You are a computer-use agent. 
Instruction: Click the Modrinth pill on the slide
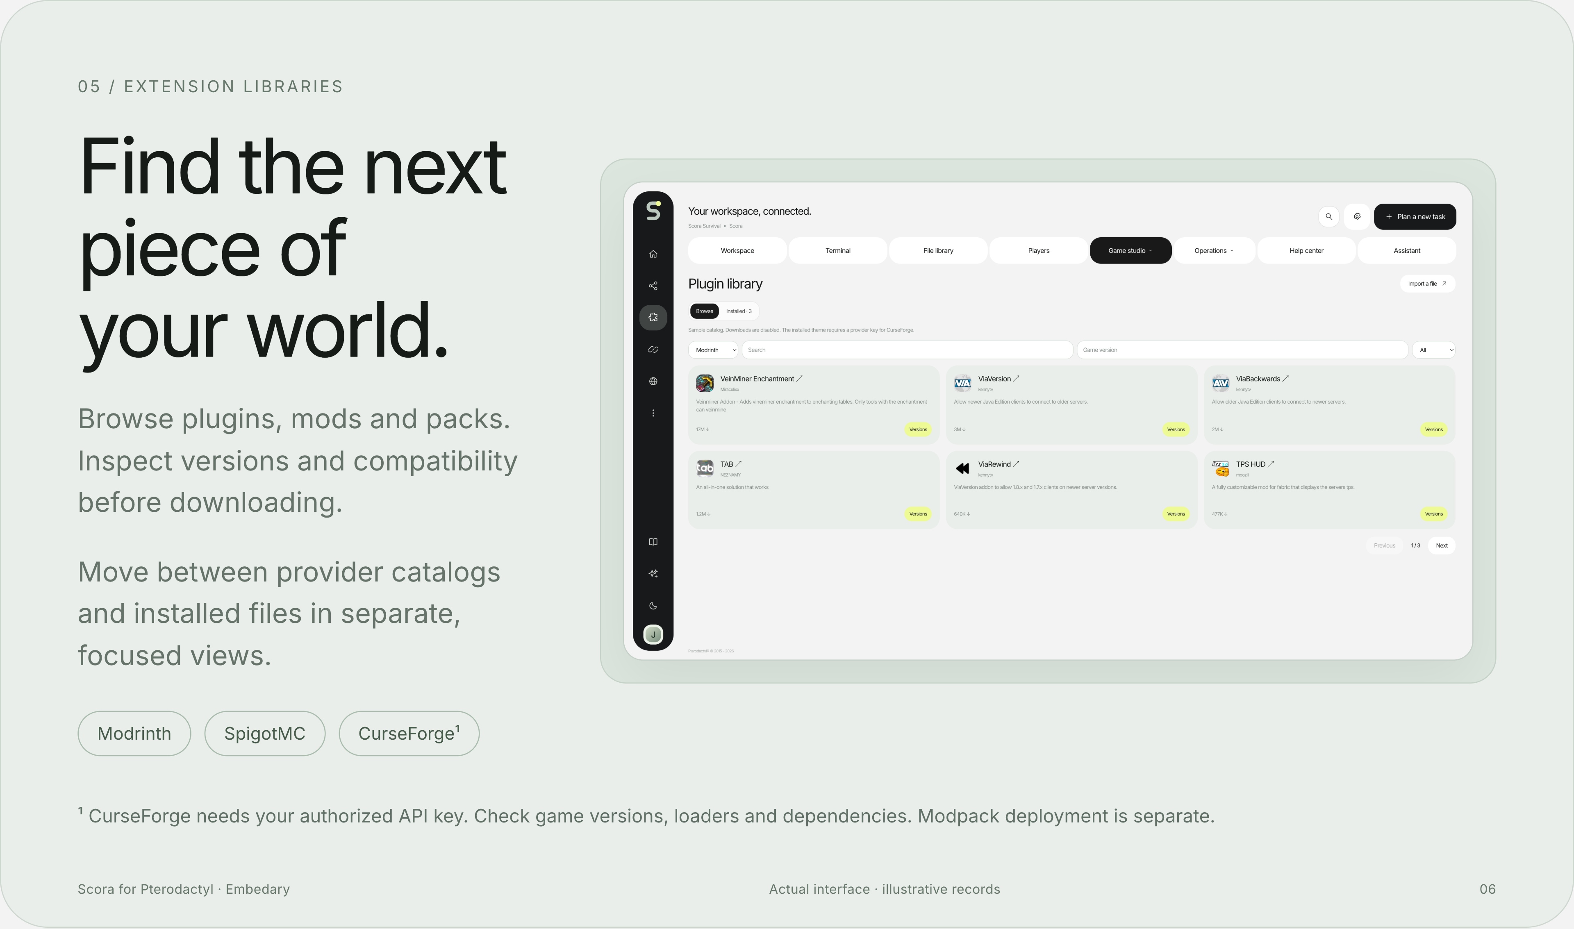134,734
